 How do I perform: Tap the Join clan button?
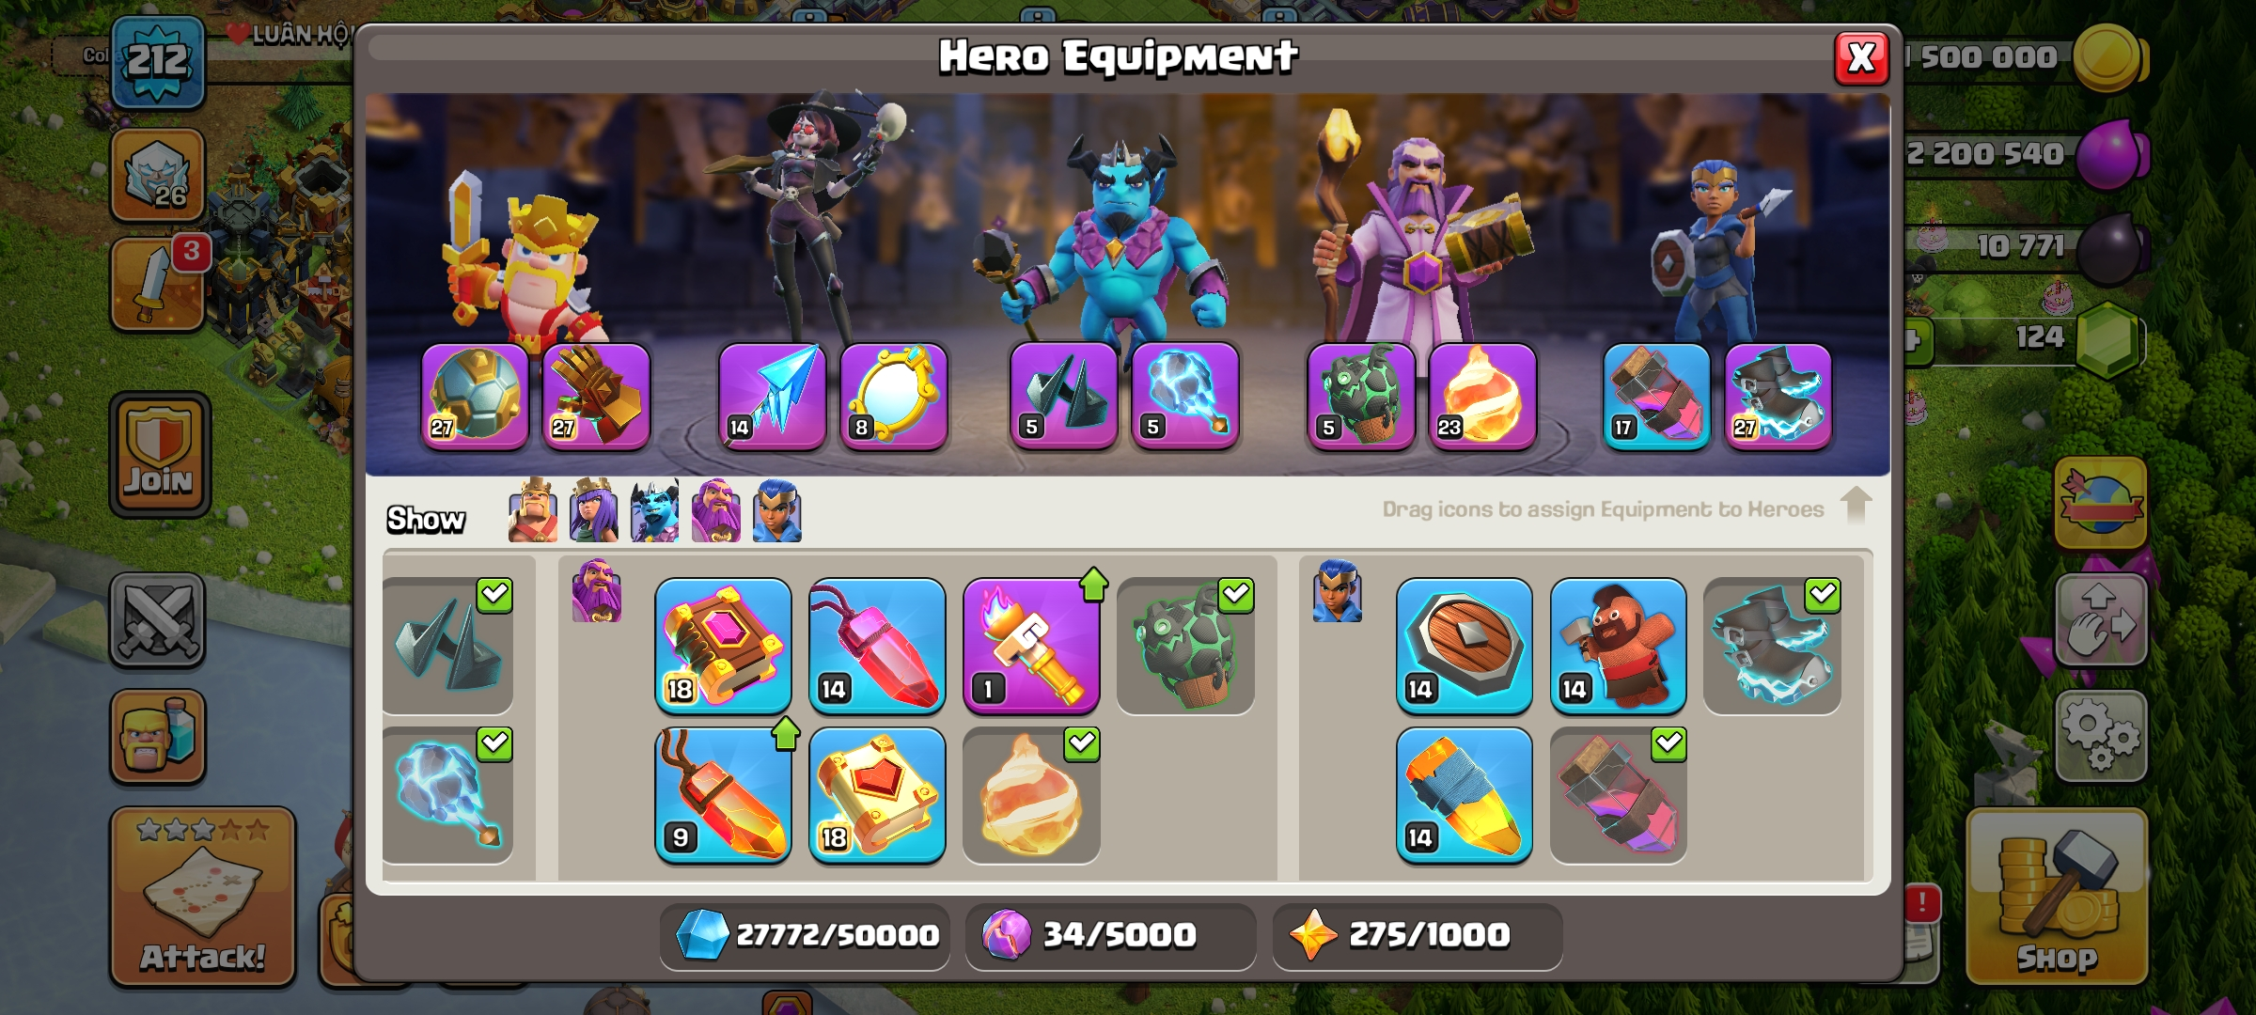(x=160, y=455)
